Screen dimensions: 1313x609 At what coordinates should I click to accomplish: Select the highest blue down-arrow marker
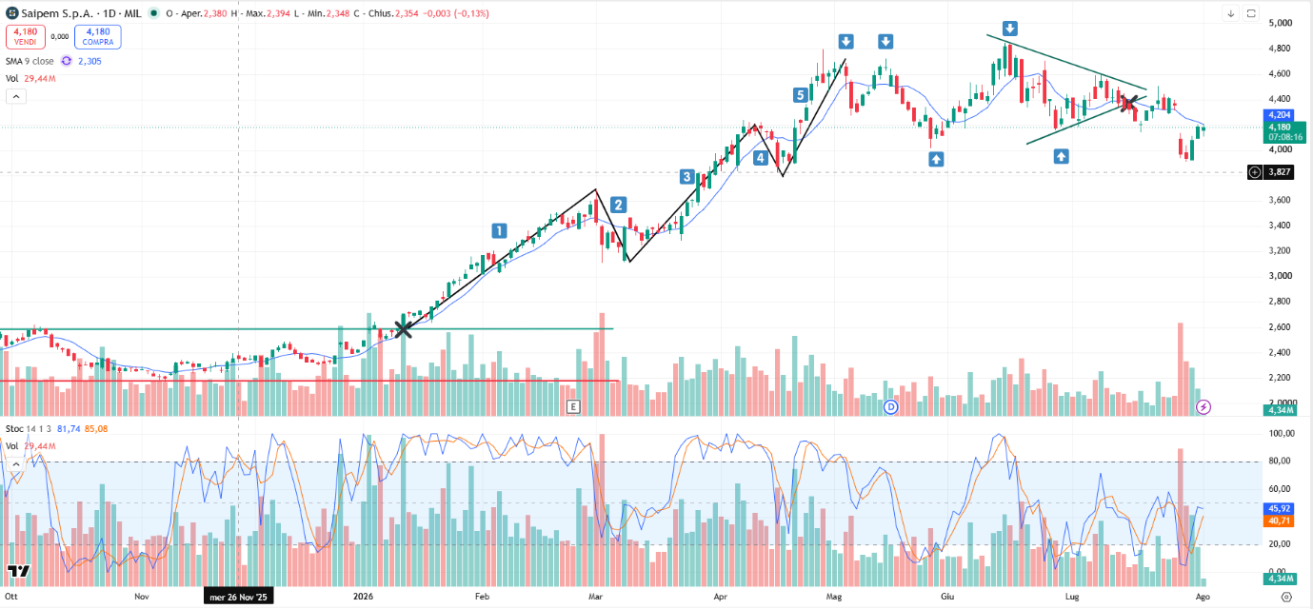click(x=1009, y=28)
